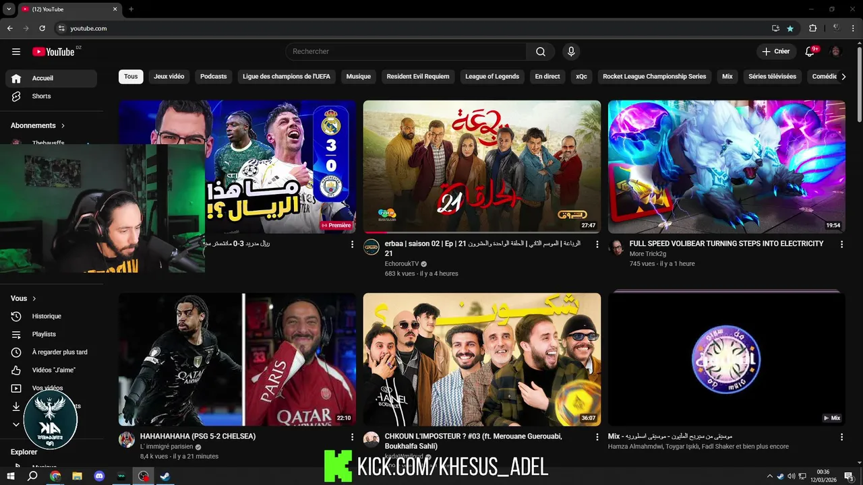Screen dimensions: 863x485
Task: Select the League of Legends chip
Action: pos(492,77)
